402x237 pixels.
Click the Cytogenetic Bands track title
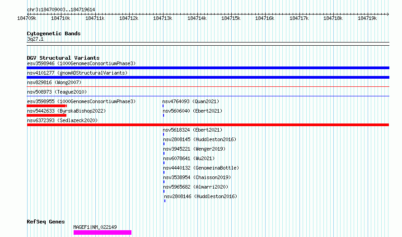54,33
